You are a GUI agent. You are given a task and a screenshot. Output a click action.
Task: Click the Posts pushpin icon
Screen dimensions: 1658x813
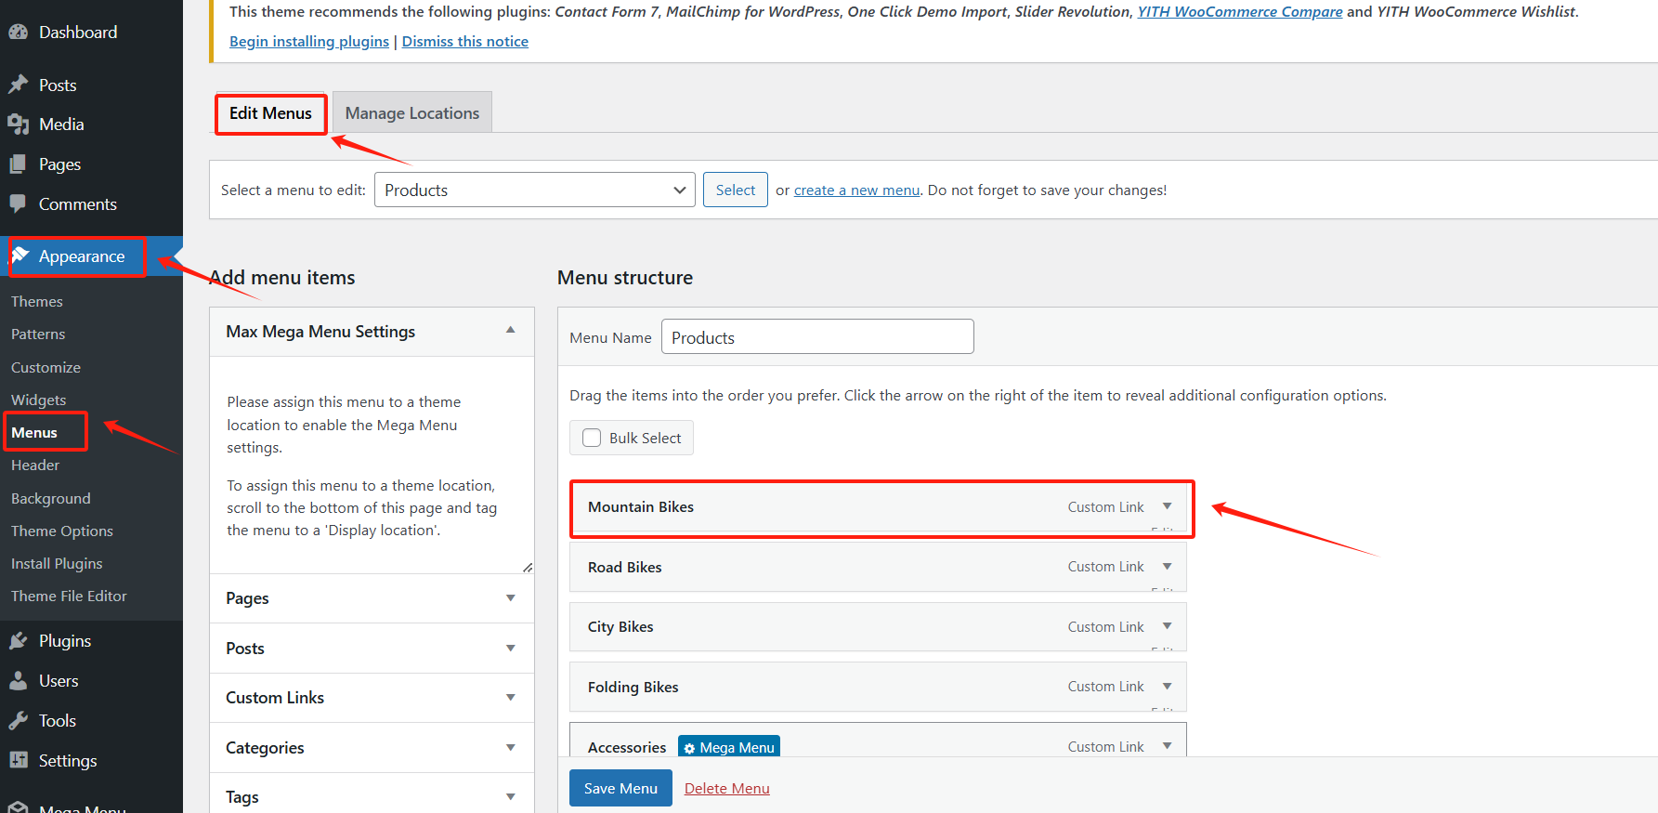coord(19,85)
